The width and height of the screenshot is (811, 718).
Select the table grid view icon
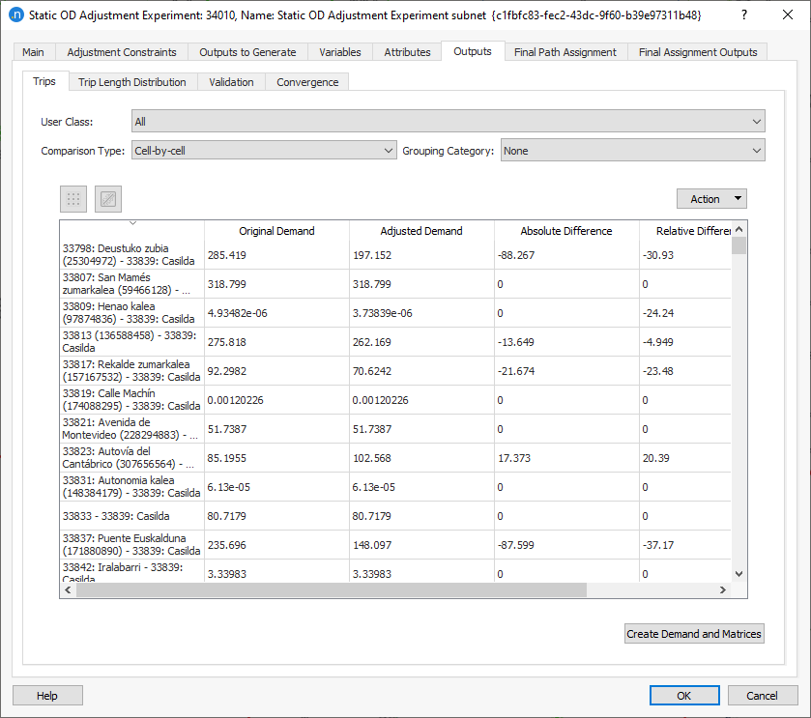pos(72,199)
